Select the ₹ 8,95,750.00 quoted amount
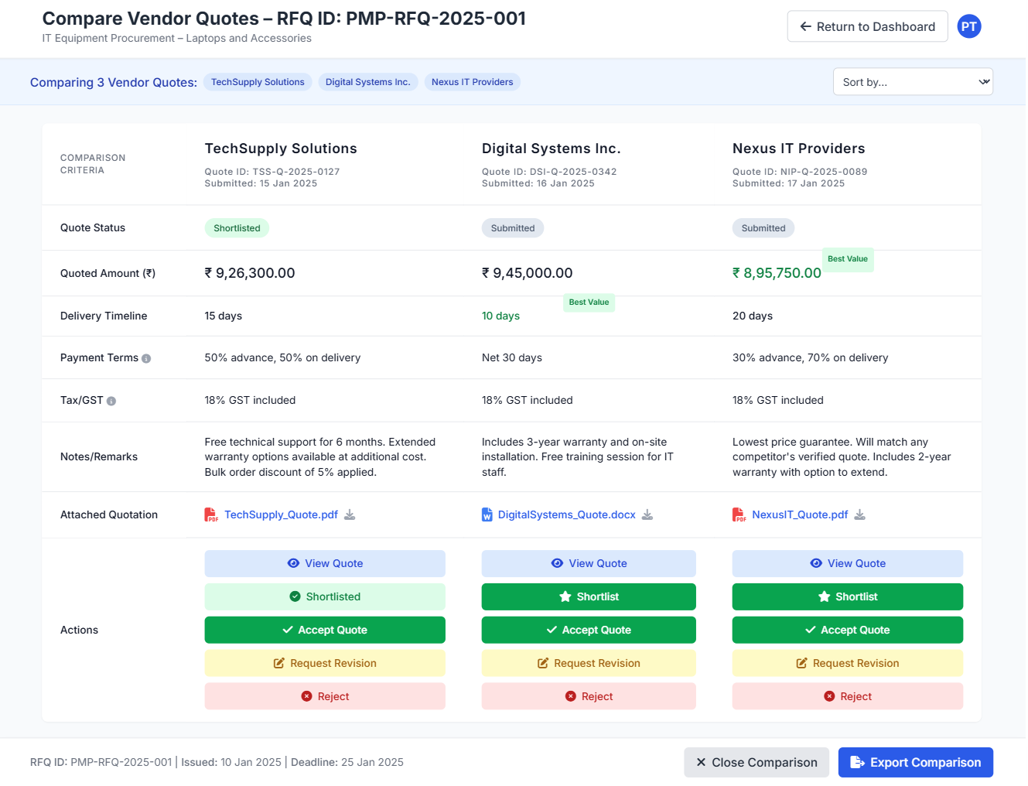The height and width of the screenshot is (786, 1028). click(777, 273)
